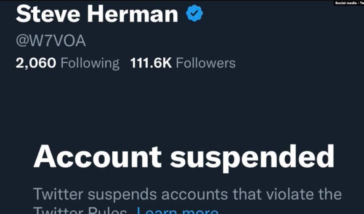Open the 111.6K Followers list
Screen dimensions: 364x214
(183, 63)
